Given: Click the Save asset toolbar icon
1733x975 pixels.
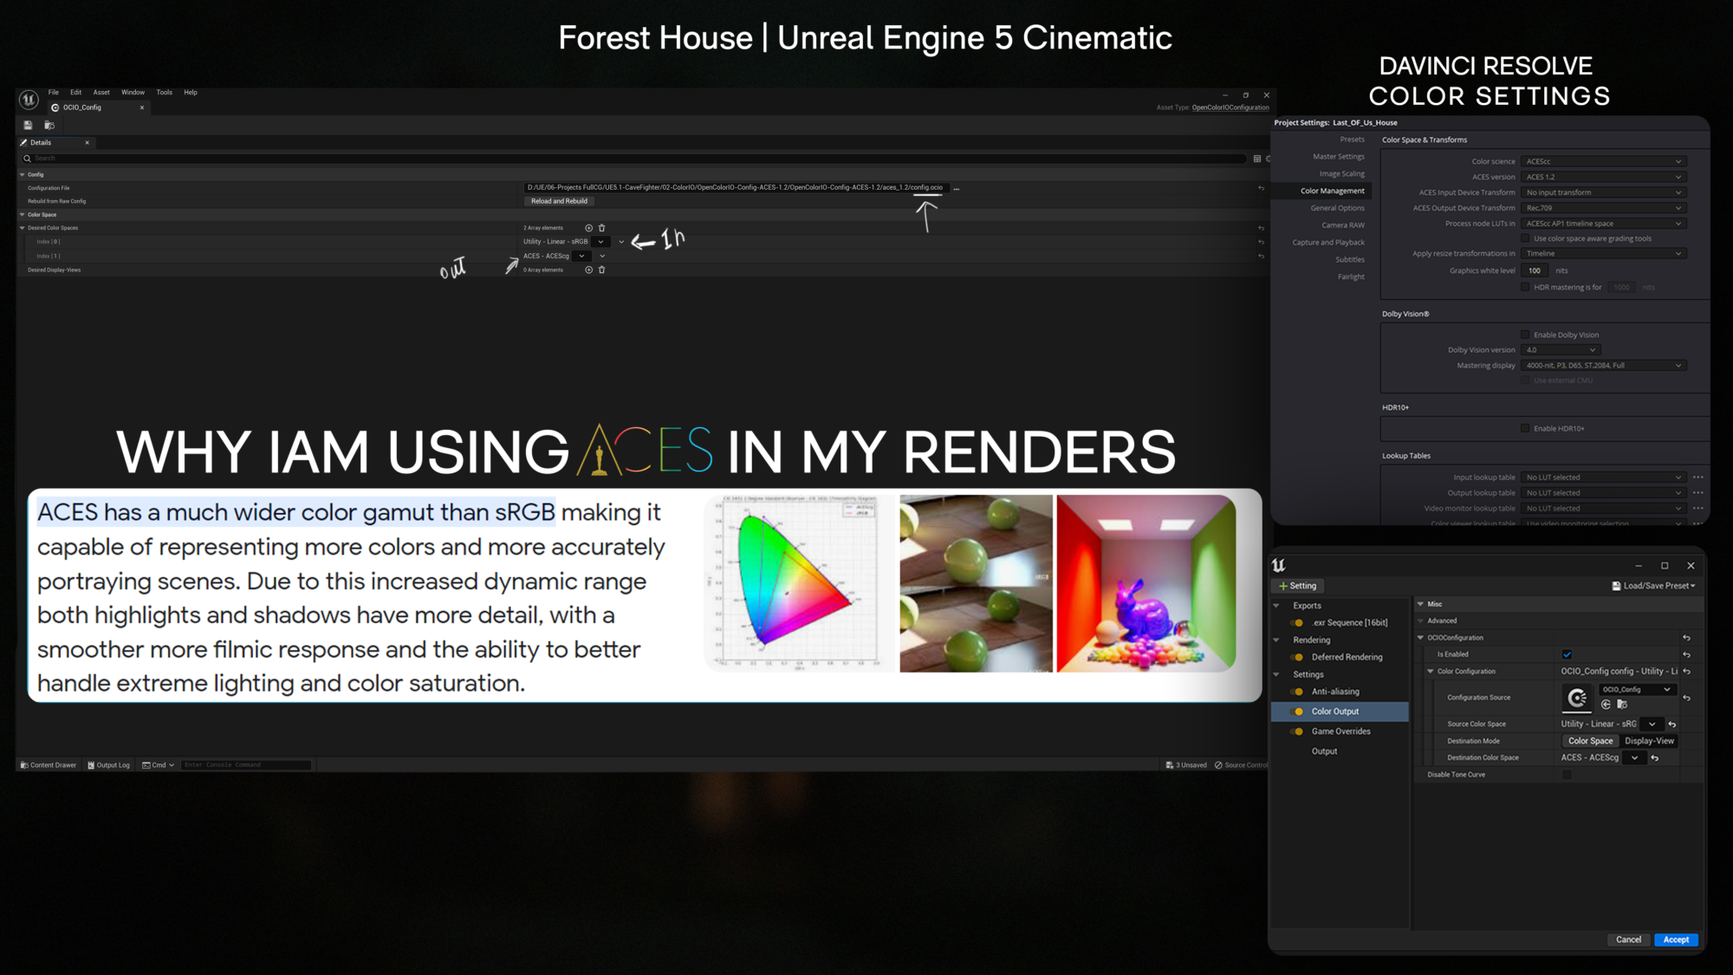Looking at the screenshot, I should [28, 126].
